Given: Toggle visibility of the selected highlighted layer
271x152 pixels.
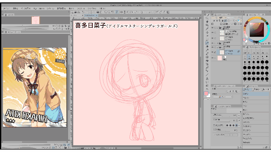Looking at the screenshot, I should pos(212,52).
